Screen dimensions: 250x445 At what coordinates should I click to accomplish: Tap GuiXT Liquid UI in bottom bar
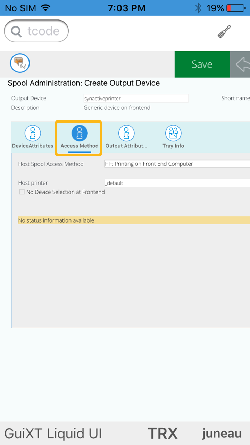point(53,434)
